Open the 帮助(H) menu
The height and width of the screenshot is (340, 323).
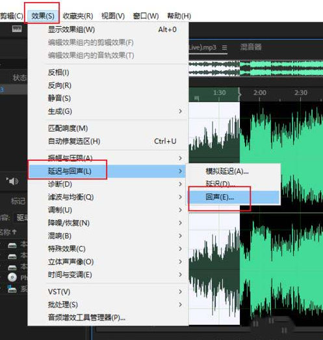click(x=179, y=16)
